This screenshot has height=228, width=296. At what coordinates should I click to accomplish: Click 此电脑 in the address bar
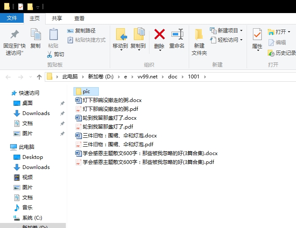[x=70, y=77]
